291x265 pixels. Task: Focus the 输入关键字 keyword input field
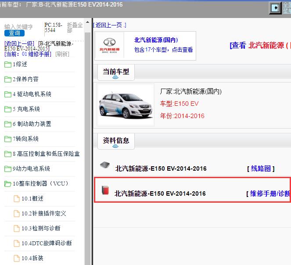18,26
